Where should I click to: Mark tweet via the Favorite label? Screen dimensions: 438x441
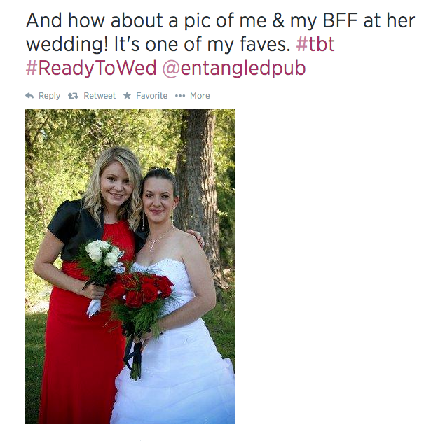152,96
